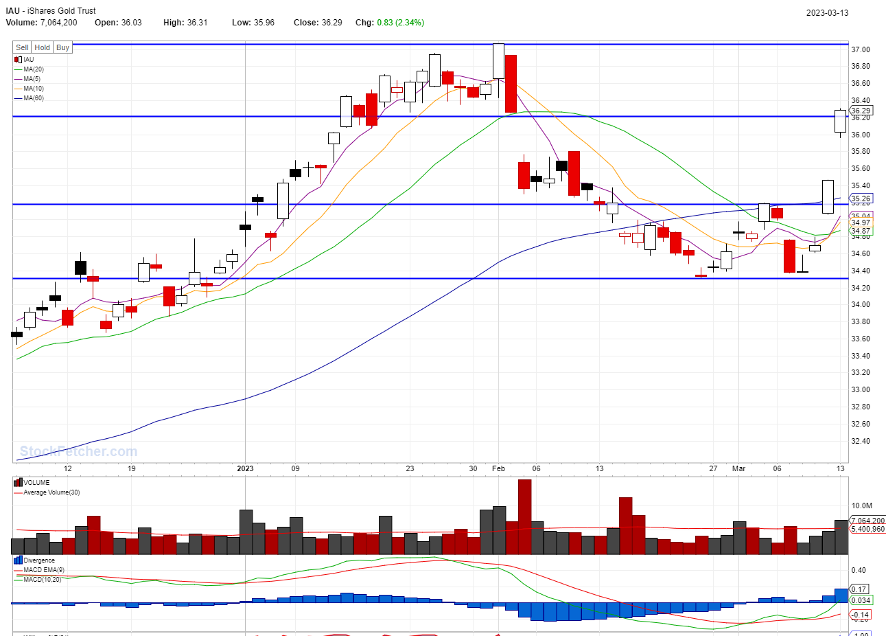Click the '30' date axis label
The width and height of the screenshot is (886, 636).
pos(473,468)
